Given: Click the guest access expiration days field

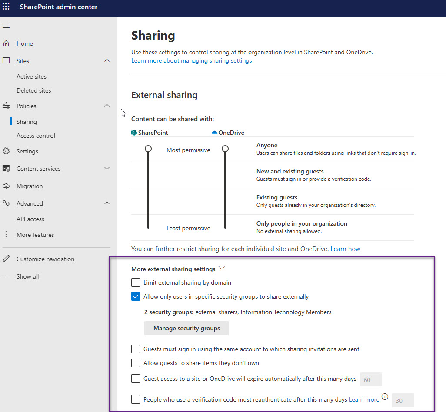Looking at the screenshot, I should click(370, 379).
